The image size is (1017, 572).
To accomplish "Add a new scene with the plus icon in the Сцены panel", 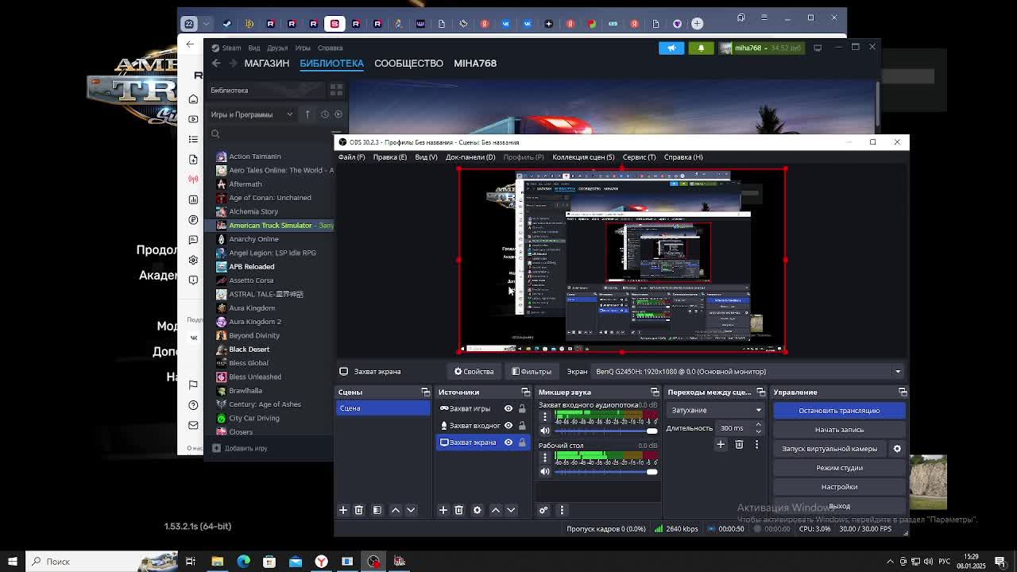I will click(x=343, y=510).
